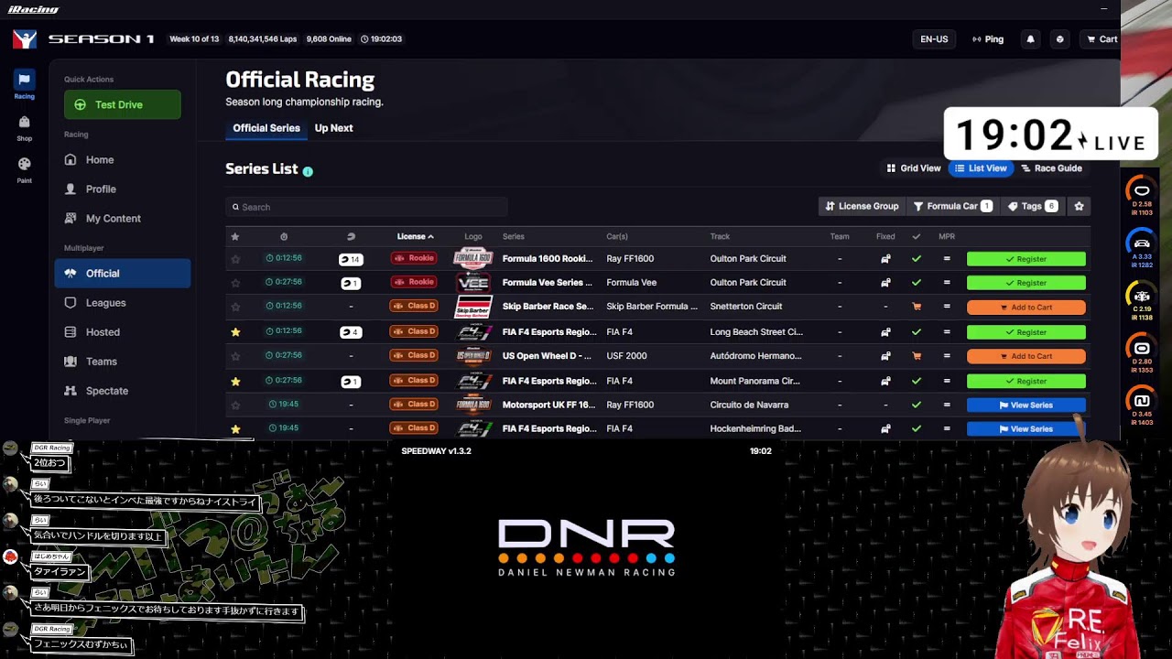Click the Ping button in the top bar

(x=988, y=39)
